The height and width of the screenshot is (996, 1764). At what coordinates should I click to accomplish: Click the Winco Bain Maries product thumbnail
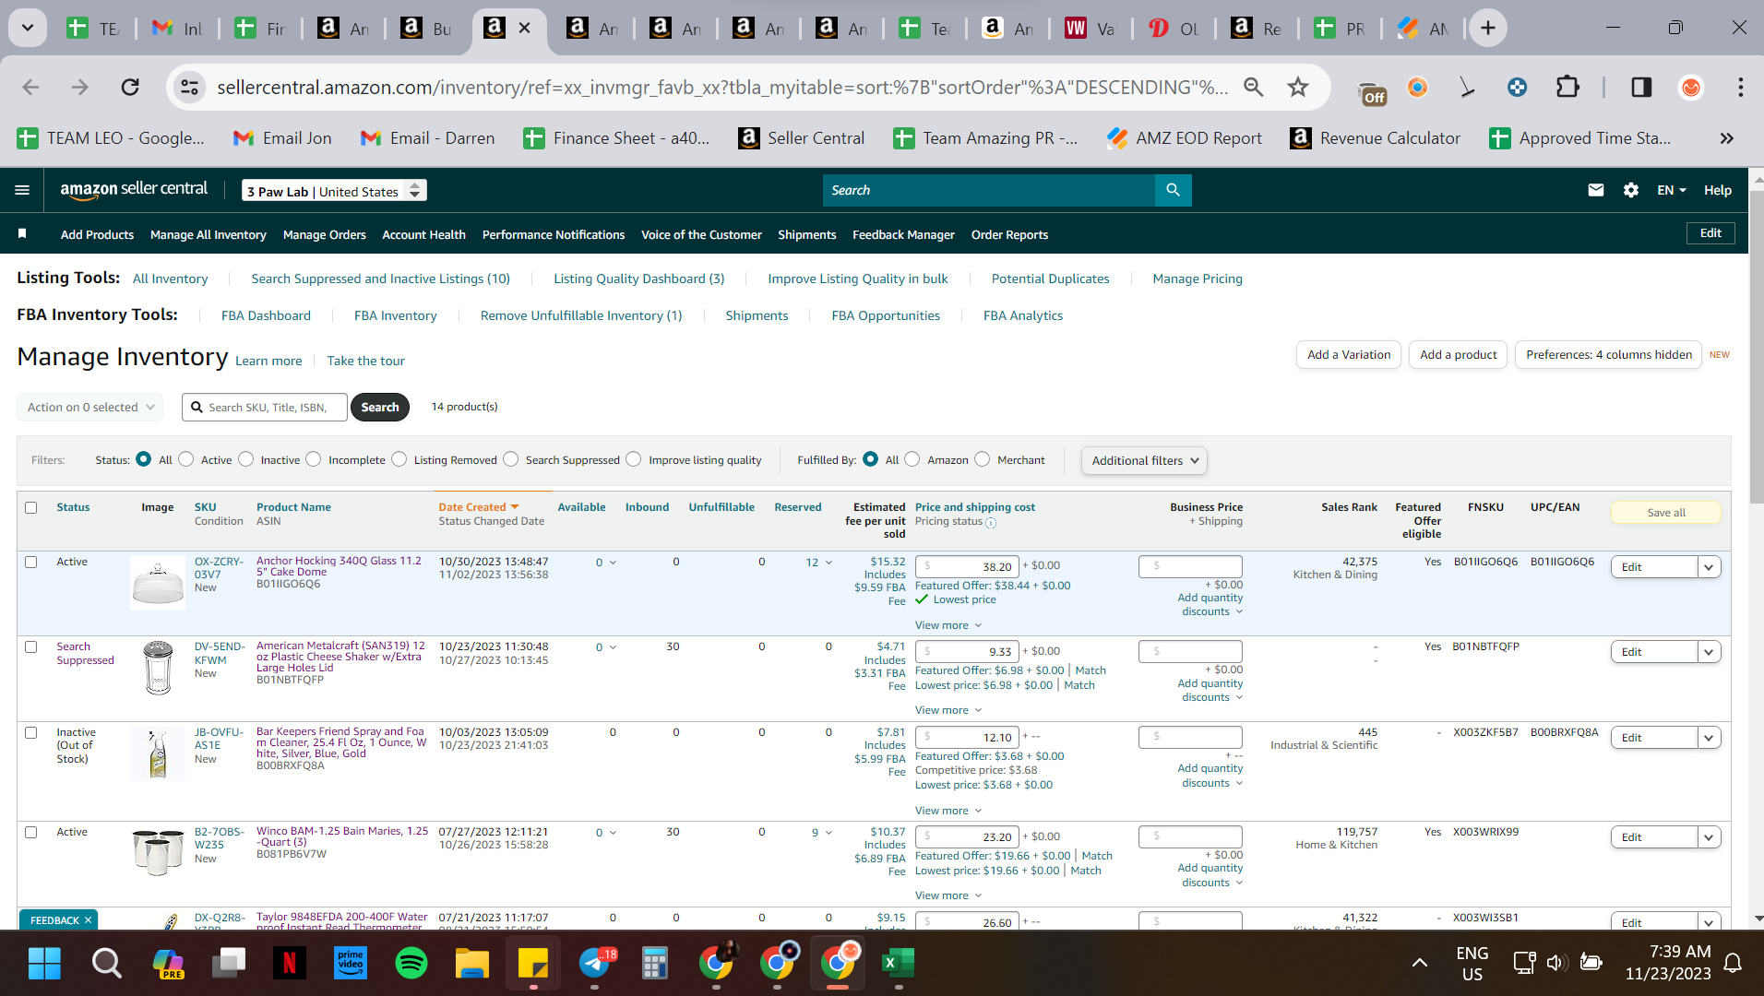[158, 852]
